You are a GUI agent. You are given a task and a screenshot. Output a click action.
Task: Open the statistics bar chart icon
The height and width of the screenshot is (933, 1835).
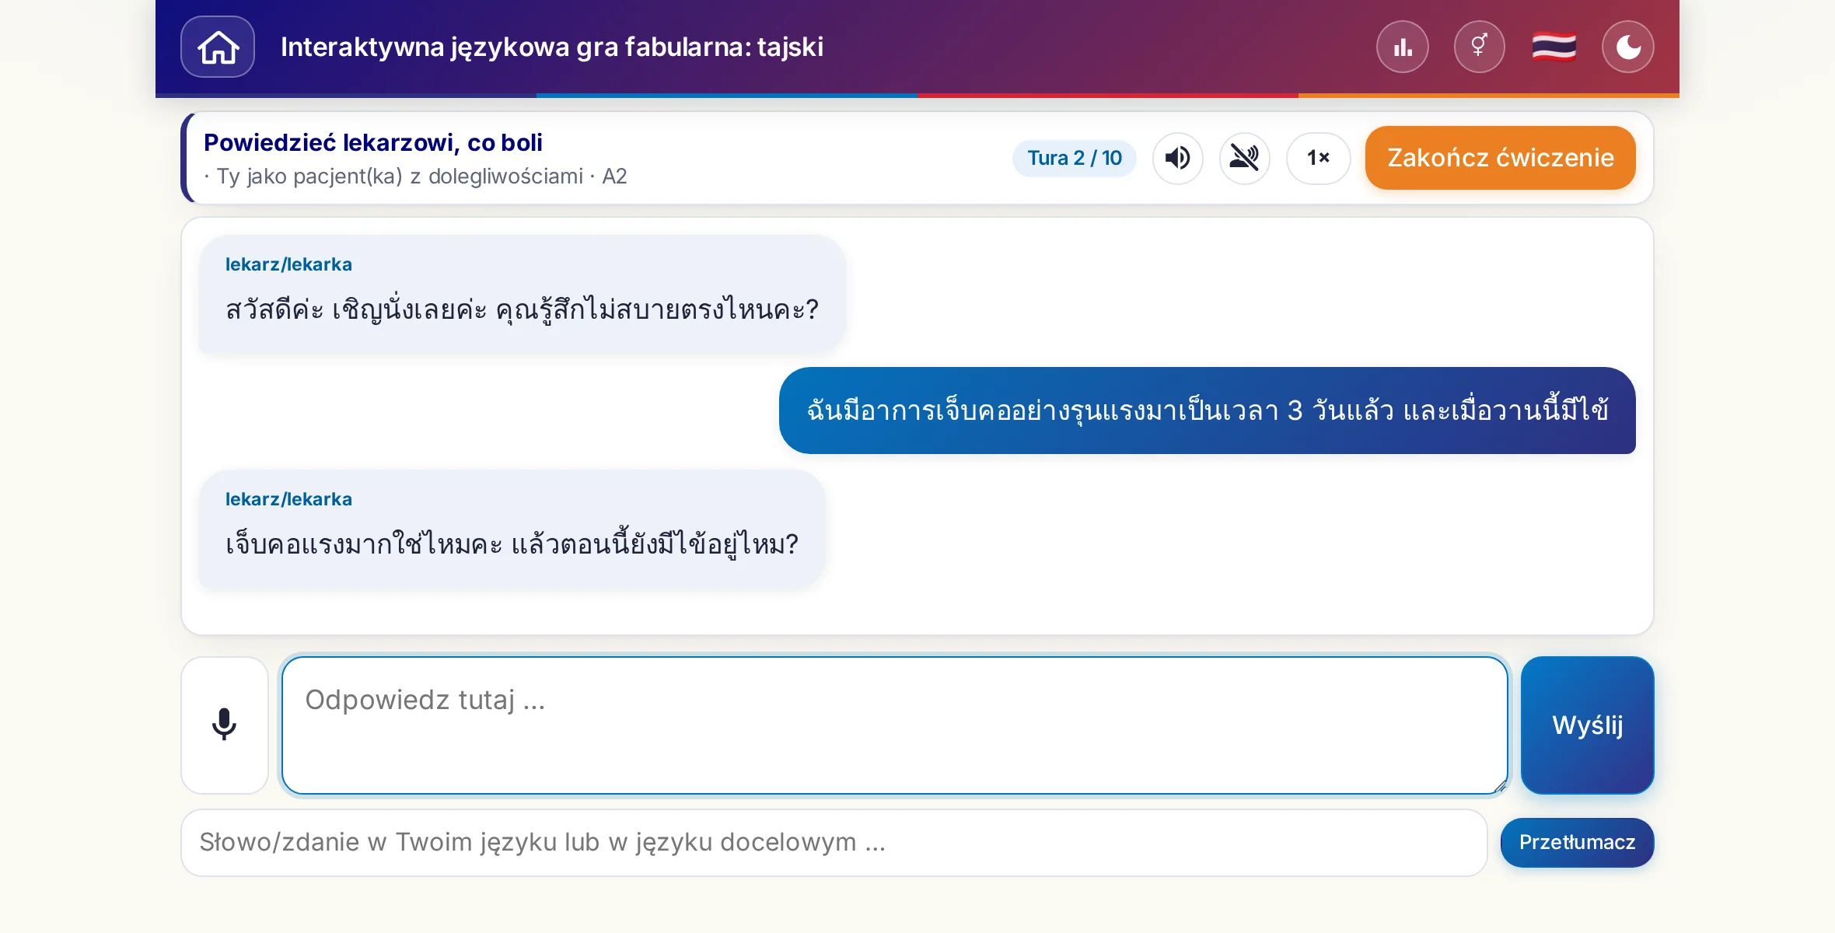pos(1402,47)
